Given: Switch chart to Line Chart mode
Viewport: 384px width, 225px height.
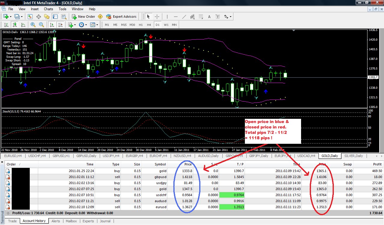Looking at the screenshot, I should pos(23,25).
